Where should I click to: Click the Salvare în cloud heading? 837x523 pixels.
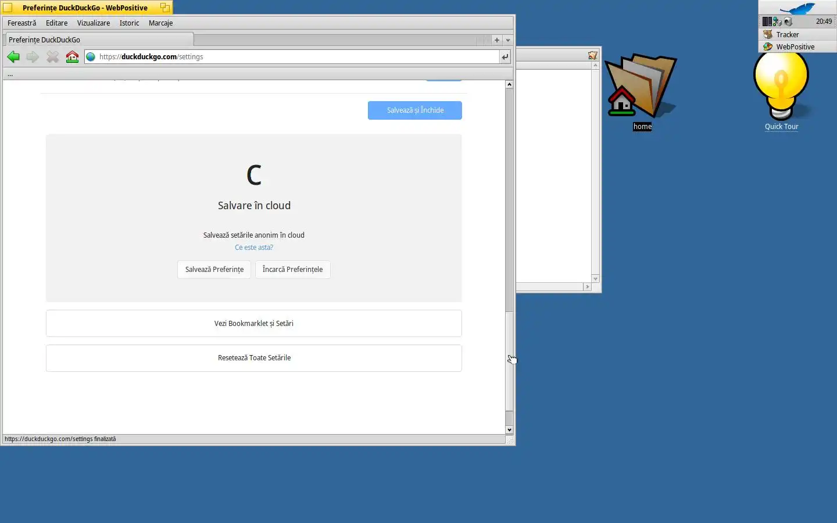click(254, 206)
